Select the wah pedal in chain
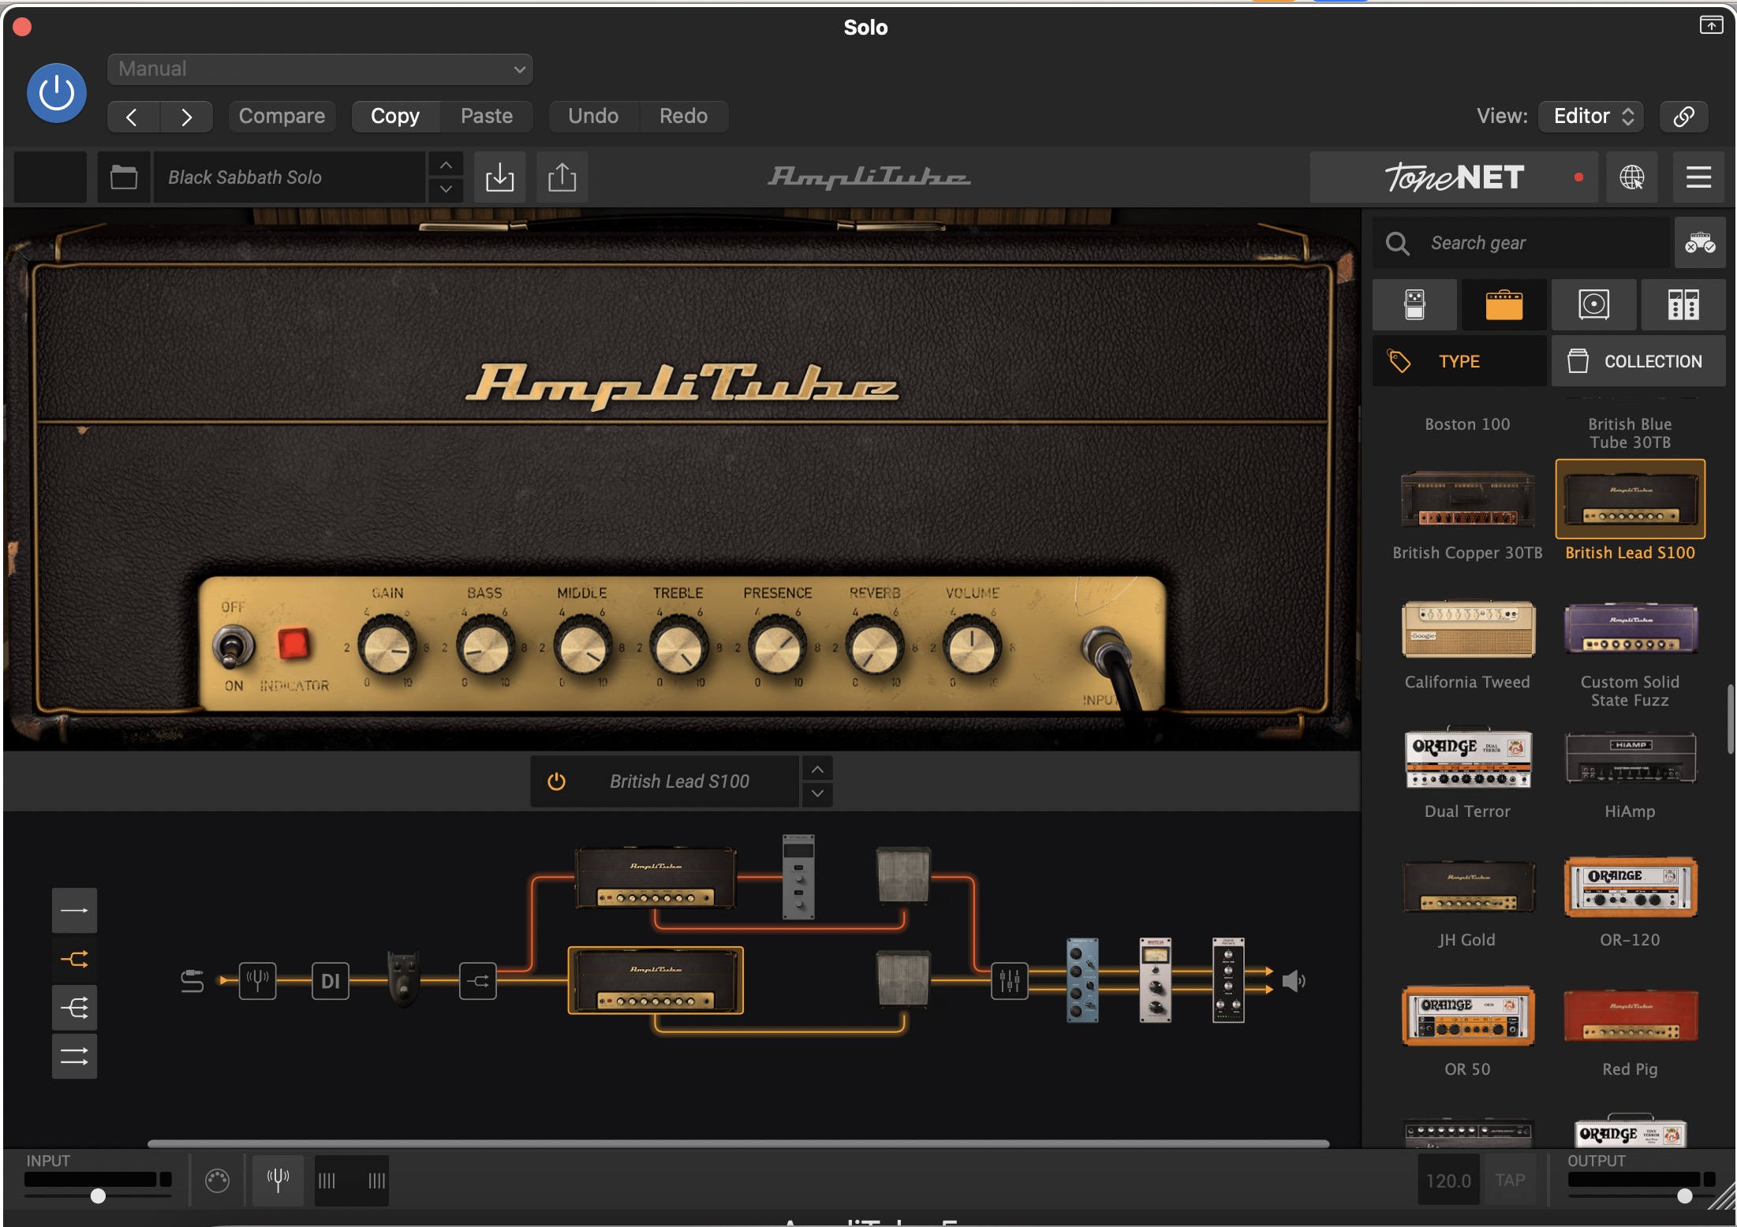Image resolution: width=1737 pixels, height=1227 pixels. coord(404,979)
